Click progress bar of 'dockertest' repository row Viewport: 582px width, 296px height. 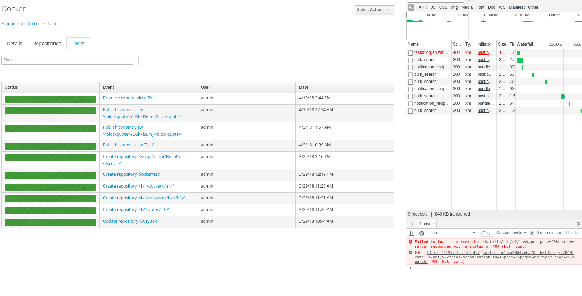(50, 175)
